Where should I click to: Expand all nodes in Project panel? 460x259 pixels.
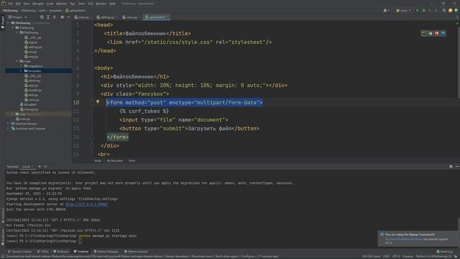(48, 17)
